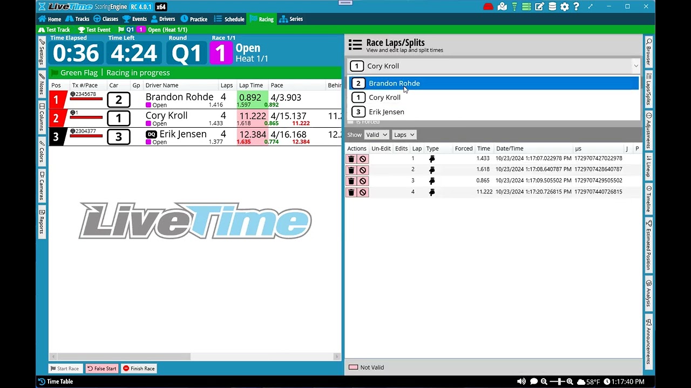Open the Schedule menu
The image size is (691, 388).
point(229,19)
